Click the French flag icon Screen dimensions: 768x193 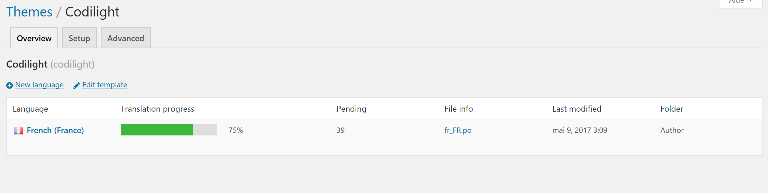tap(19, 131)
